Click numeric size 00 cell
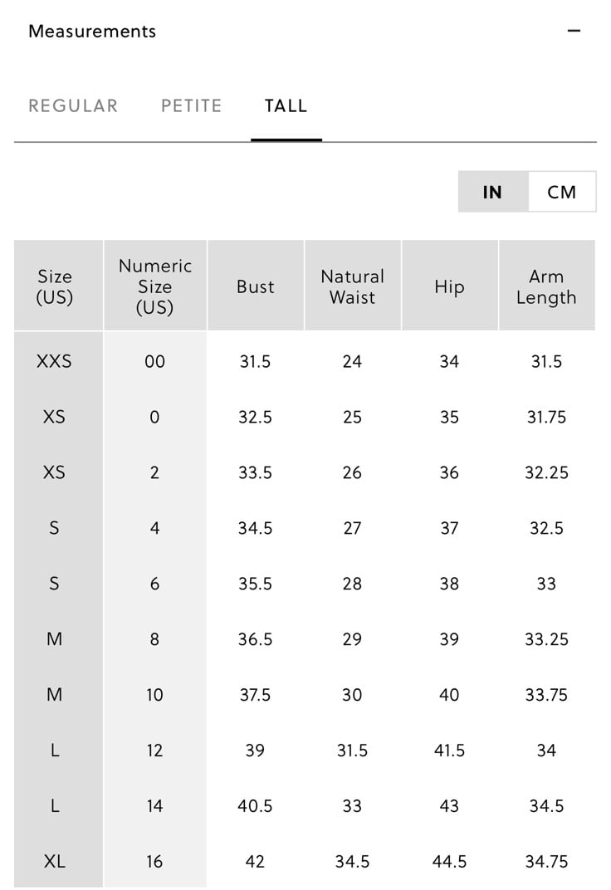The height and width of the screenshot is (890, 611). pyautogui.click(x=155, y=362)
